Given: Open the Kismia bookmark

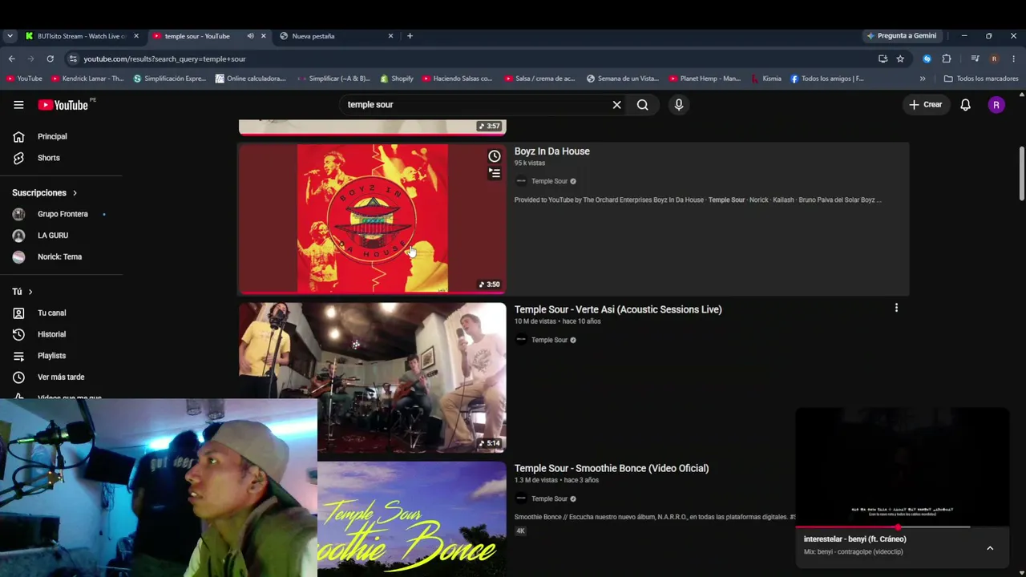Looking at the screenshot, I should point(766,79).
